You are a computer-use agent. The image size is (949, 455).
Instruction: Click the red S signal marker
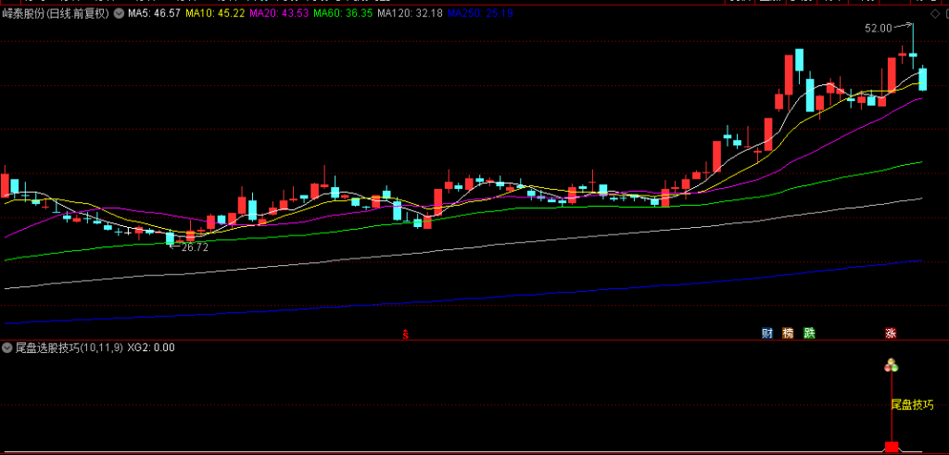(x=405, y=333)
